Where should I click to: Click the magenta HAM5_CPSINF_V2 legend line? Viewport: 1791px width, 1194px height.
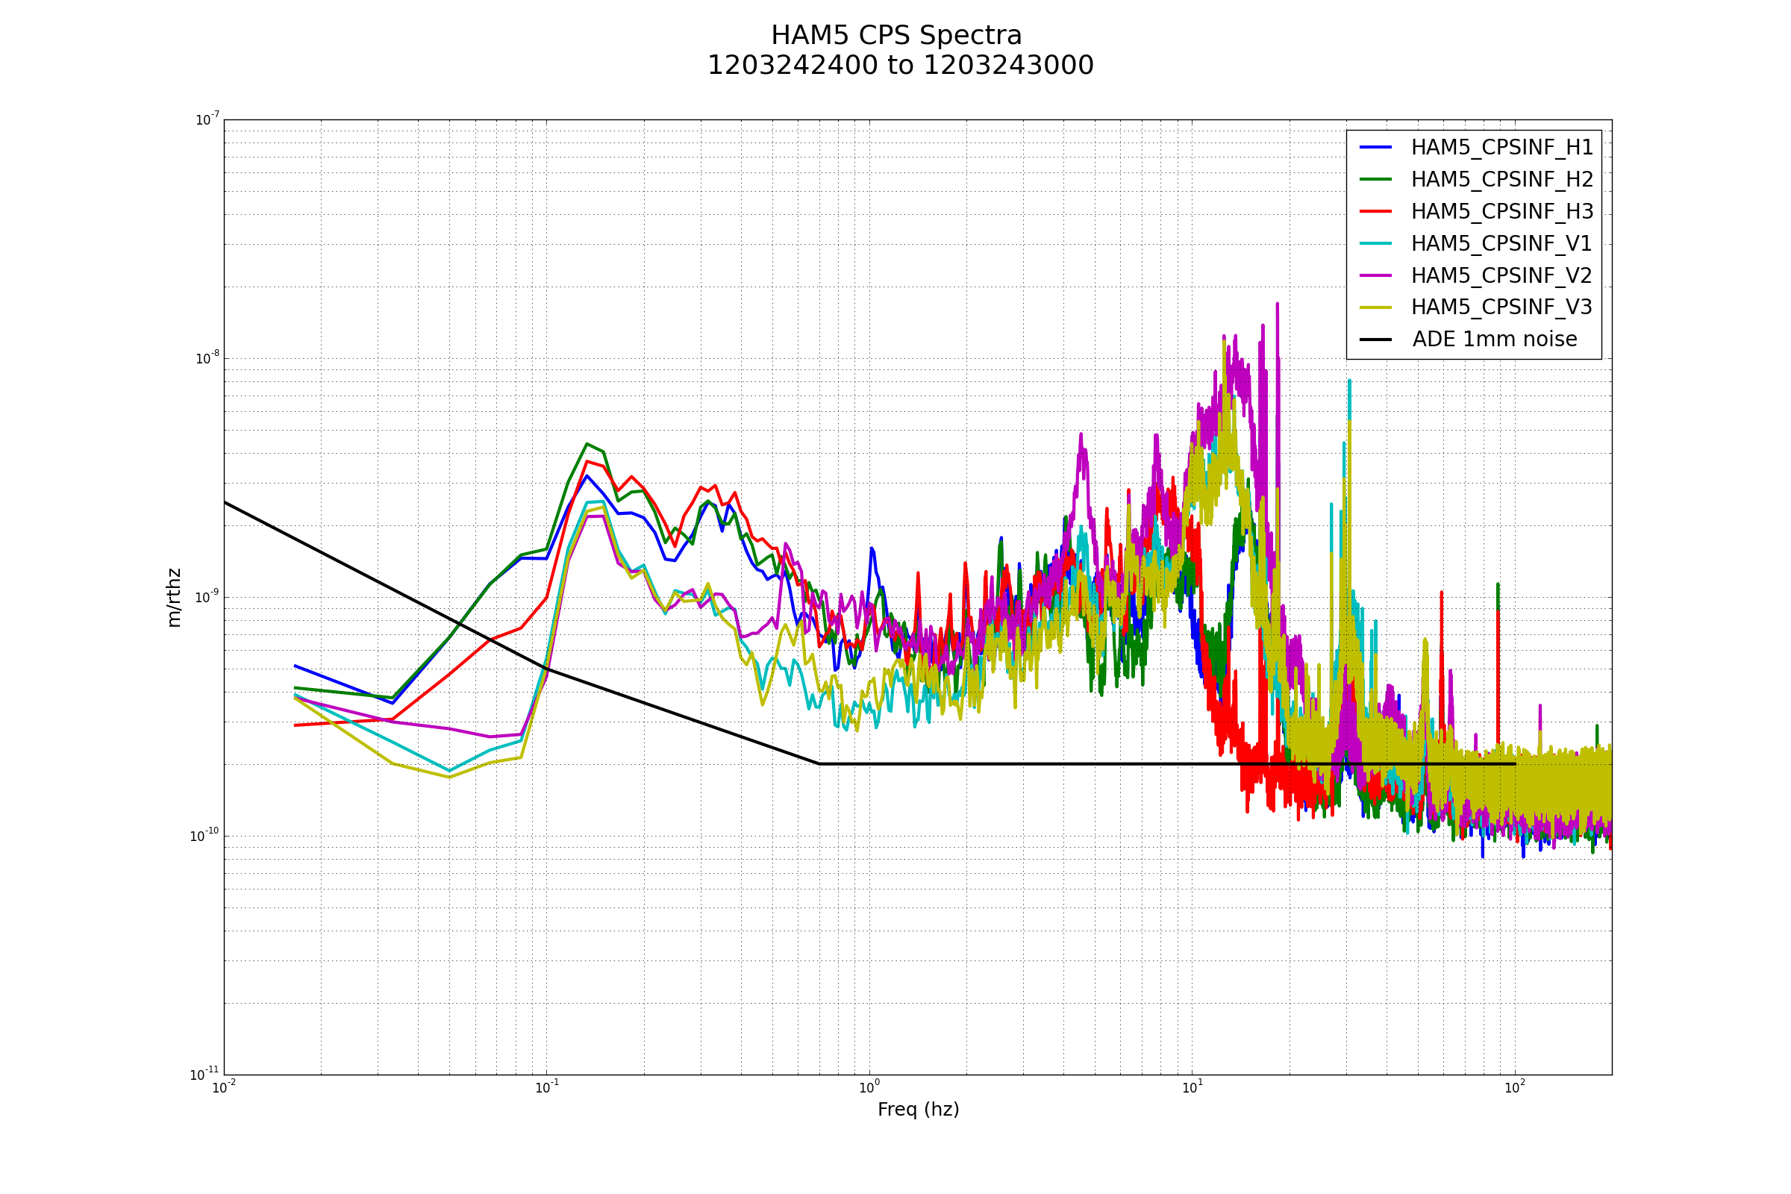1375,275
